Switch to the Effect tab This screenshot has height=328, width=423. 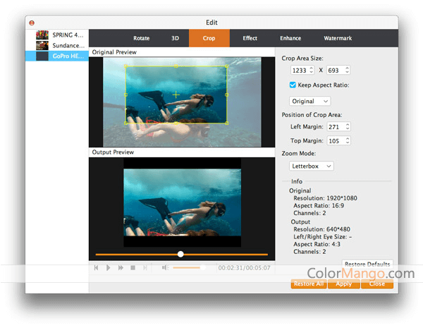(250, 38)
